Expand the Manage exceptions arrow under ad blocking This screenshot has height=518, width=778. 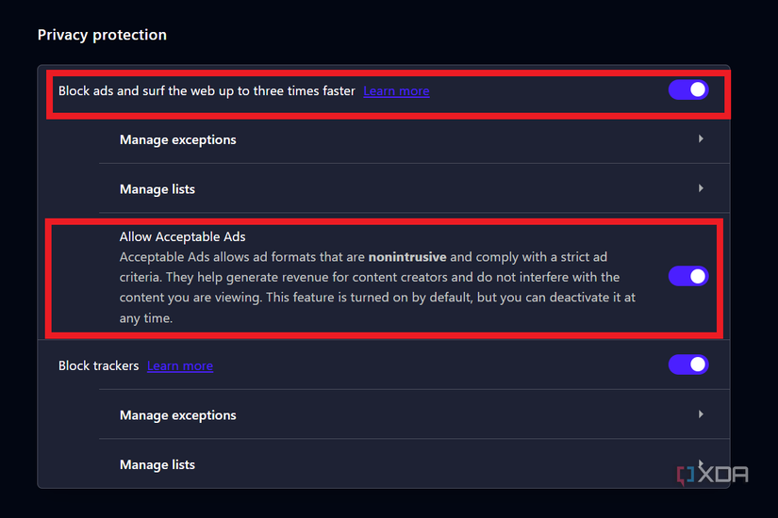point(701,138)
